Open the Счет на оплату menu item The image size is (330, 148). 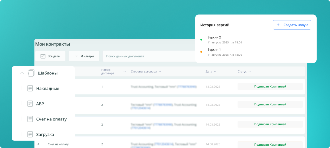pos(51,119)
